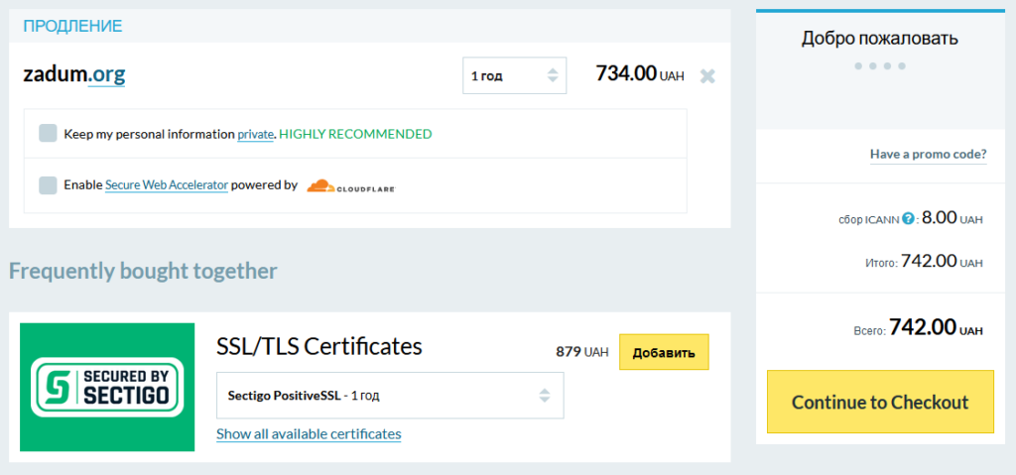The image size is (1016, 475).
Task: Click the zadum.org domain name
Action: pyautogui.click(x=73, y=75)
